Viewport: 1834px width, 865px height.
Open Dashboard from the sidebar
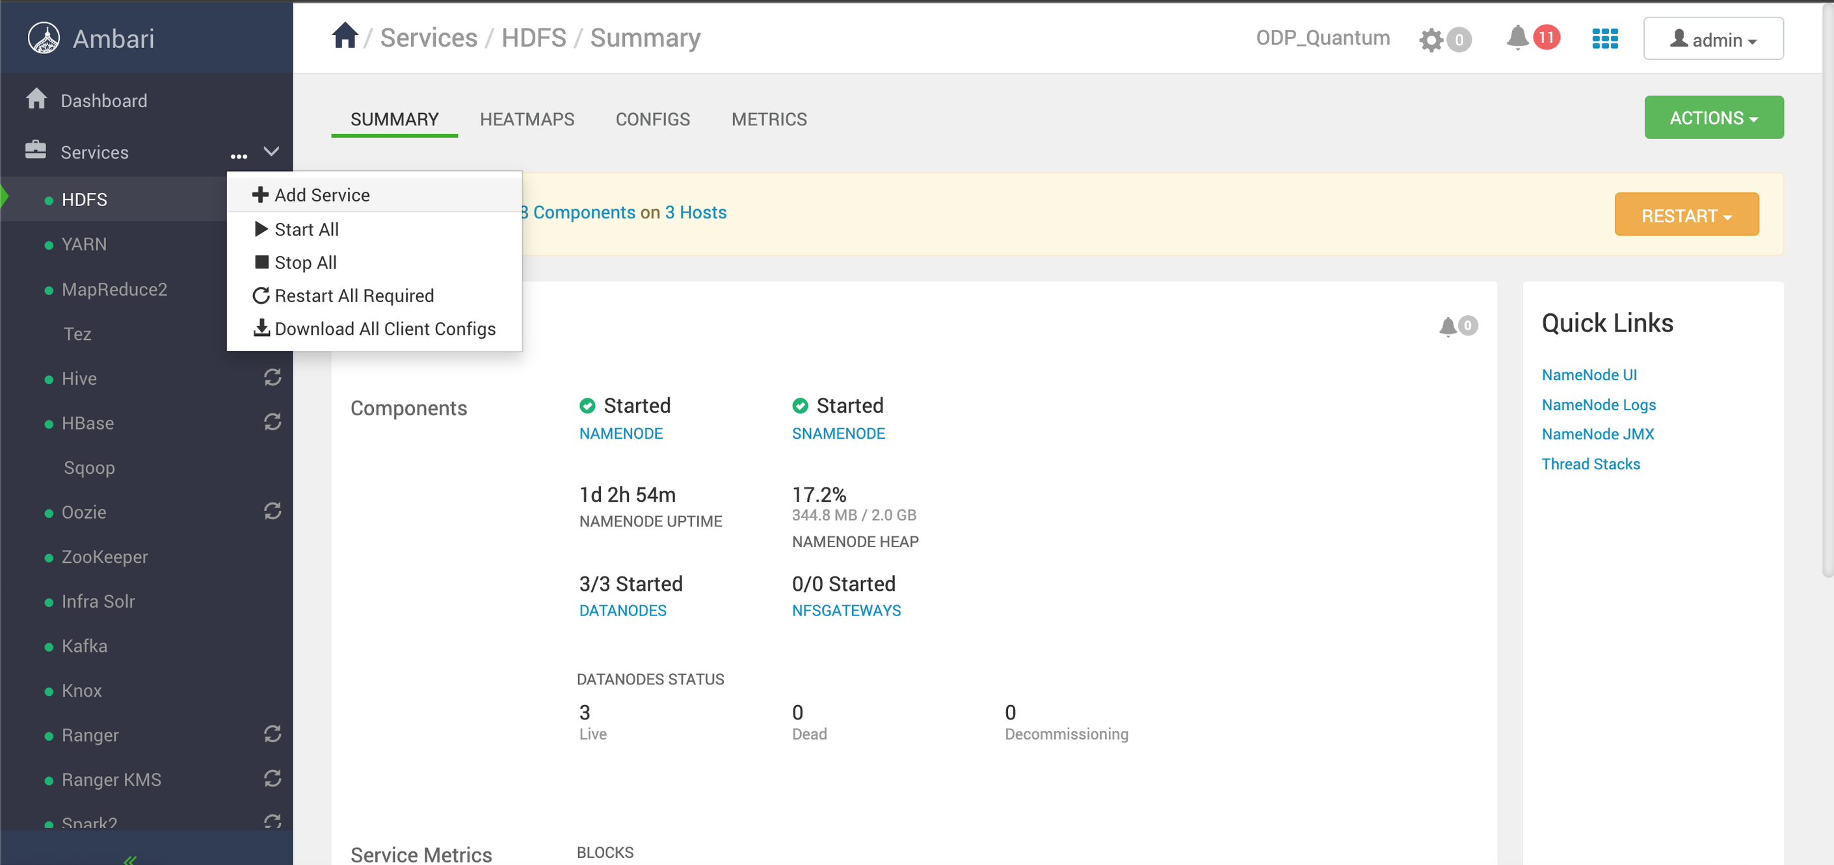click(x=104, y=100)
